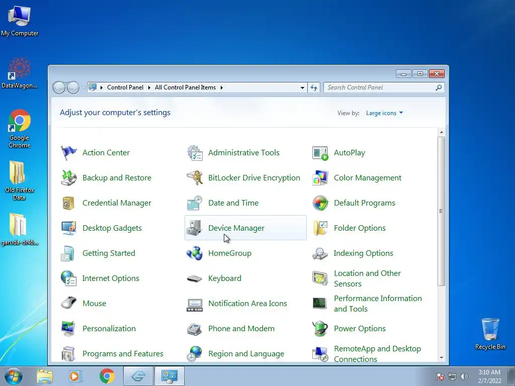Click the Indexing Options magnifier icon
This screenshot has width=515, height=386.
(320, 253)
